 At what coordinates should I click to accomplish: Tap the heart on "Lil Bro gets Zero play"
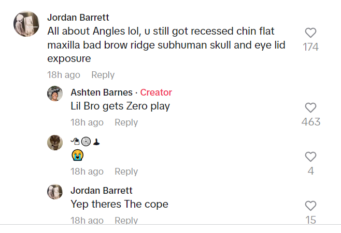click(310, 108)
